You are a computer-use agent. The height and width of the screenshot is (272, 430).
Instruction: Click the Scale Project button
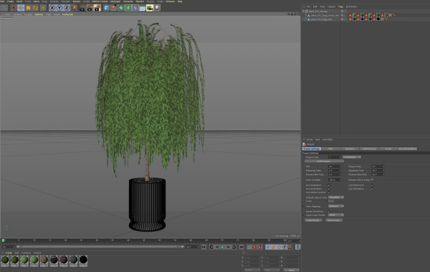click(x=324, y=161)
